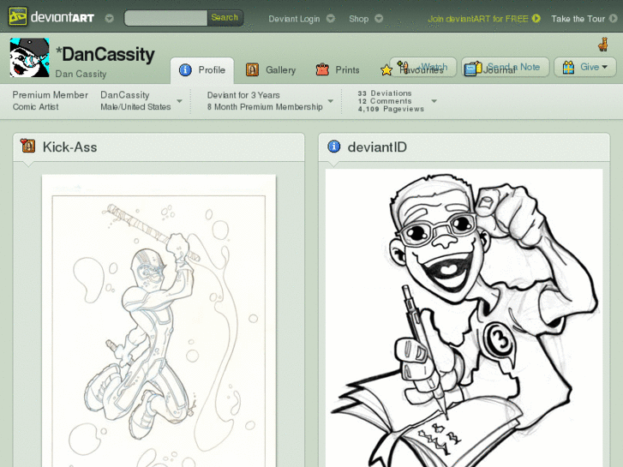Open the deviantID cartoon drawing
The width and height of the screenshot is (623, 467).
464,318
